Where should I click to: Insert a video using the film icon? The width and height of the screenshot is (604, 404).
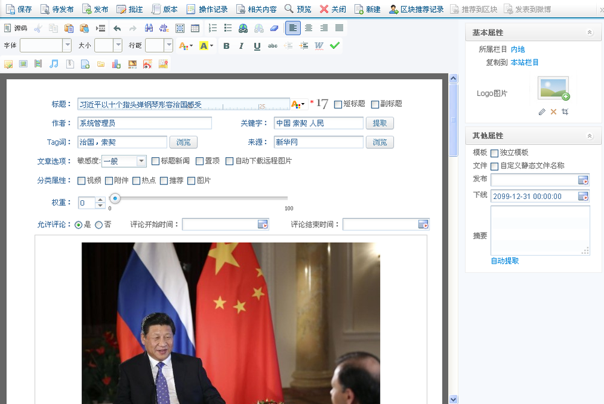37,63
